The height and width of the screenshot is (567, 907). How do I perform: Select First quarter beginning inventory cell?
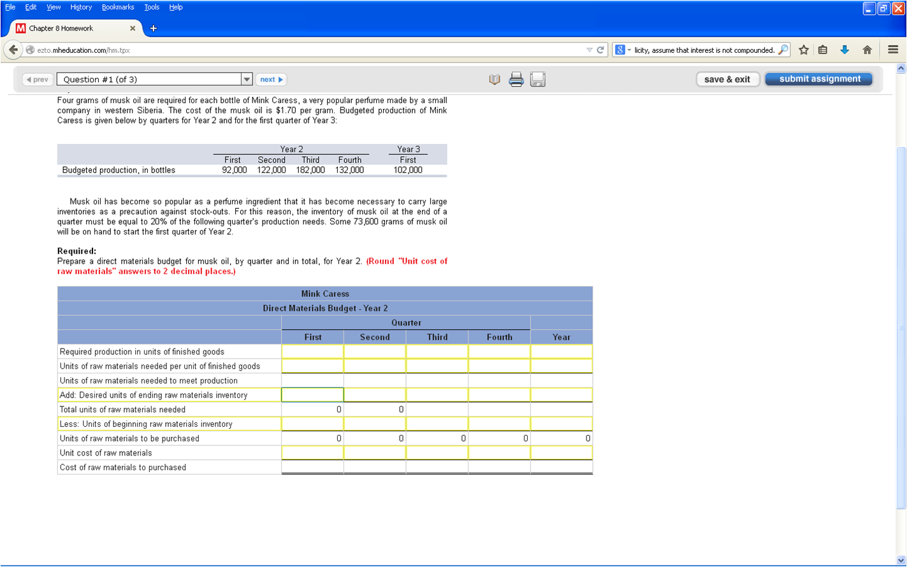point(312,424)
